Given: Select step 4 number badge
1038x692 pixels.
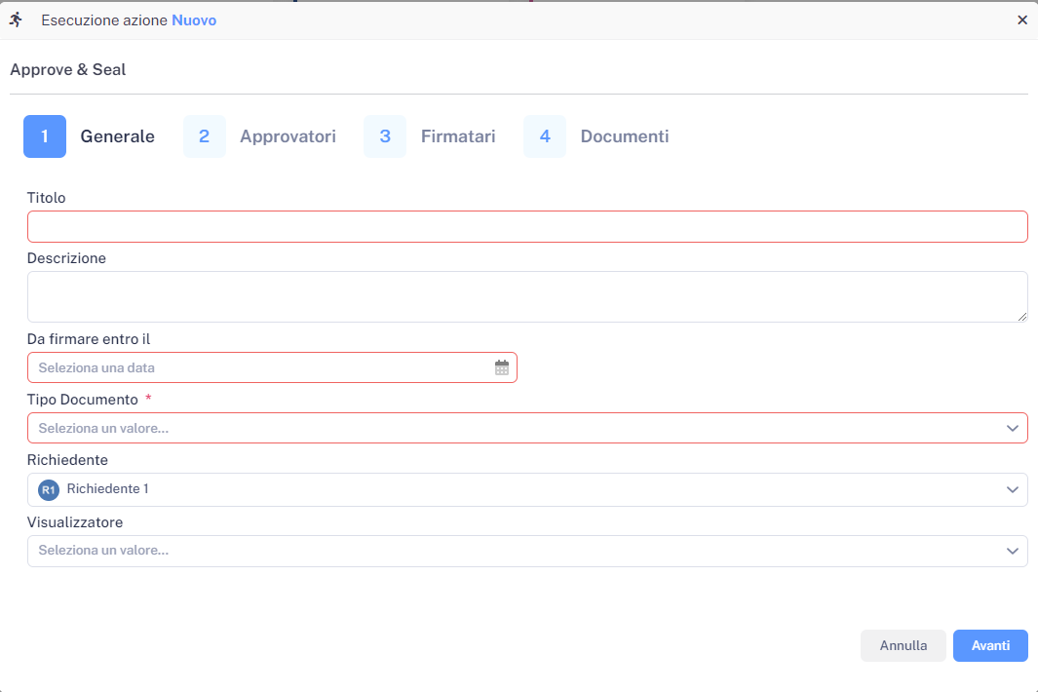Looking at the screenshot, I should [x=545, y=136].
